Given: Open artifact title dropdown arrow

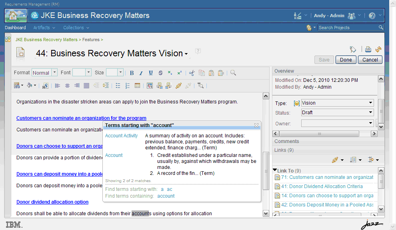Looking at the screenshot, I should click(x=186, y=54).
